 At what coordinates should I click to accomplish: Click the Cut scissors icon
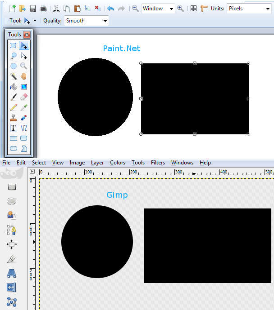(56, 9)
